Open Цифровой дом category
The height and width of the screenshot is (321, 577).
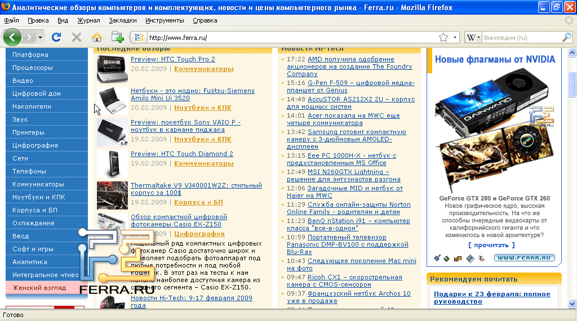[47, 93]
